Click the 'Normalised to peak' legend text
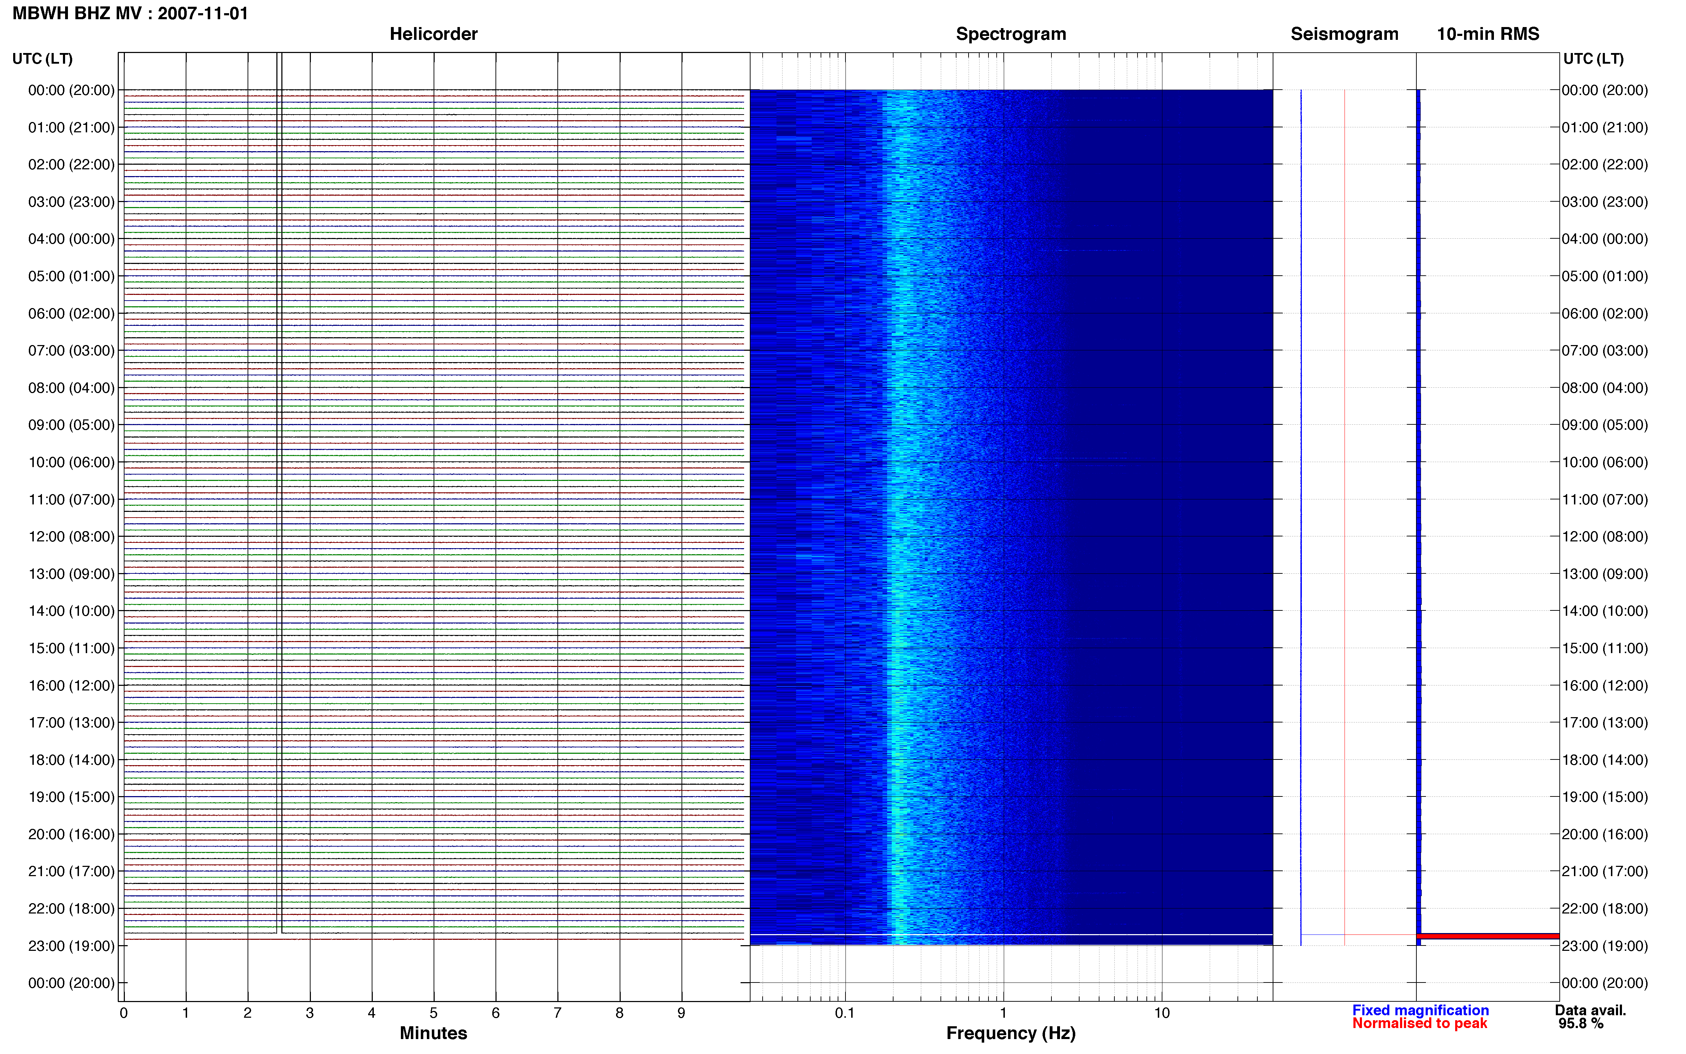1686x1054 pixels. 1420,1024
